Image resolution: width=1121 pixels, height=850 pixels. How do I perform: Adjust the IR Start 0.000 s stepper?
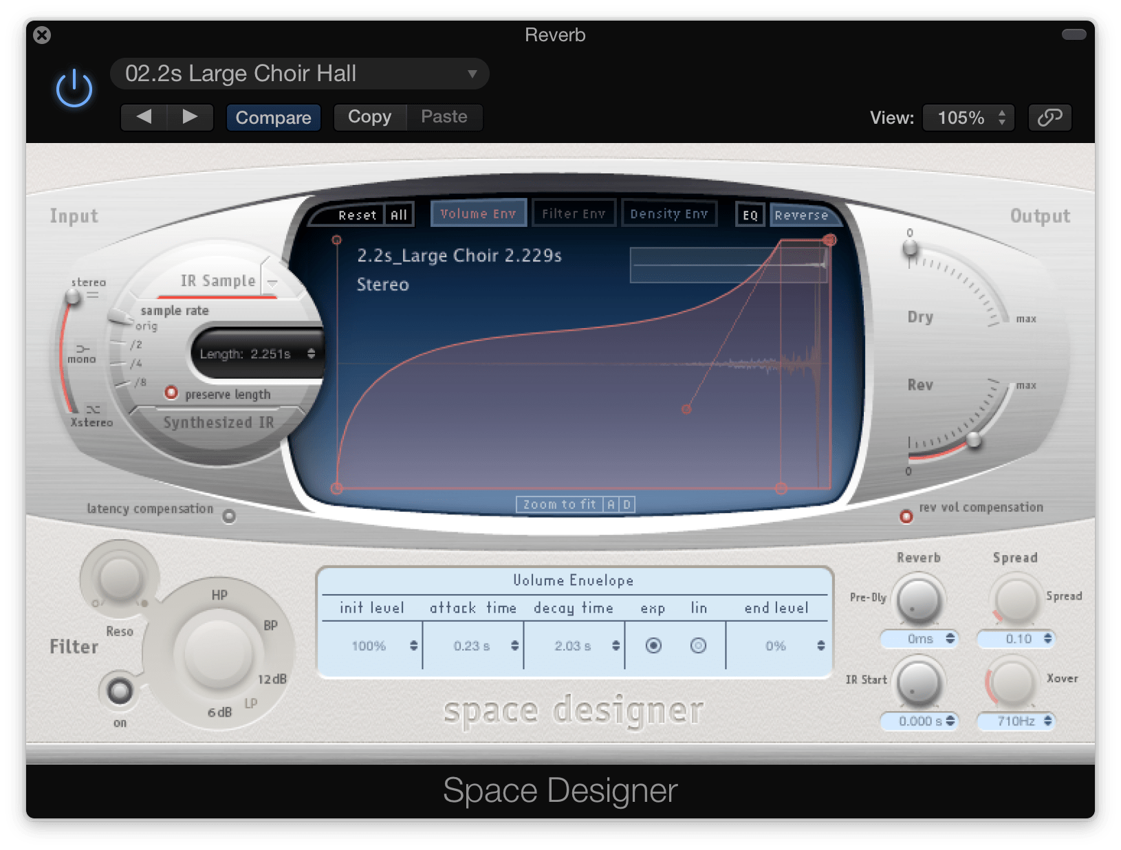(x=950, y=721)
